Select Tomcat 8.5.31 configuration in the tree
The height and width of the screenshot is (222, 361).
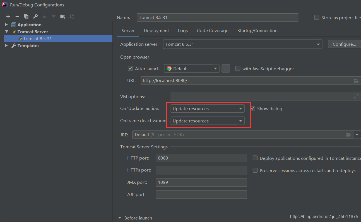point(58,38)
